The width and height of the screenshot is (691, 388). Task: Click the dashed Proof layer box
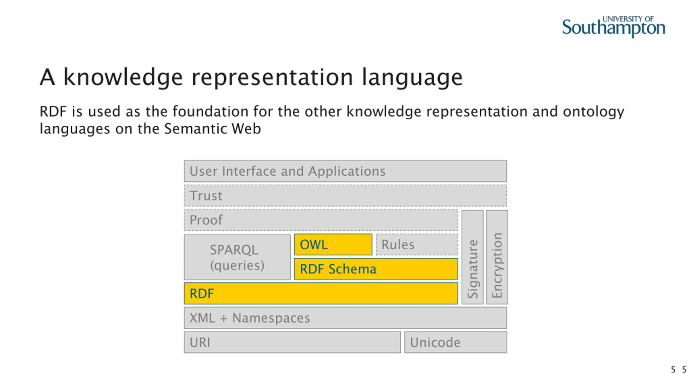tap(321, 220)
